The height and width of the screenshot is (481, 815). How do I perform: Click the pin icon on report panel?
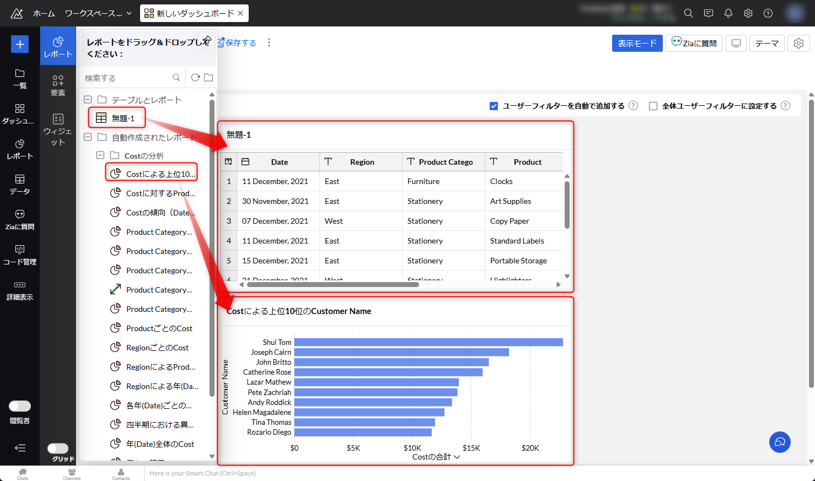coord(207,40)
